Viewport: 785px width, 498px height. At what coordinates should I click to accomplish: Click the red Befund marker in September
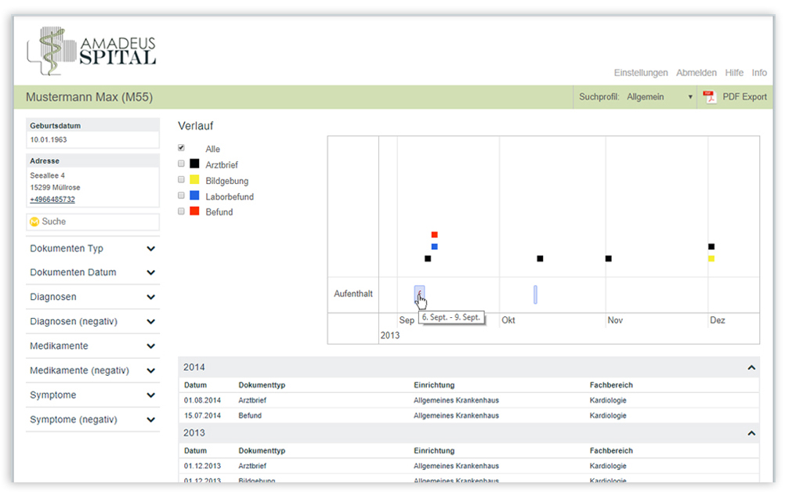pos(434,235)
